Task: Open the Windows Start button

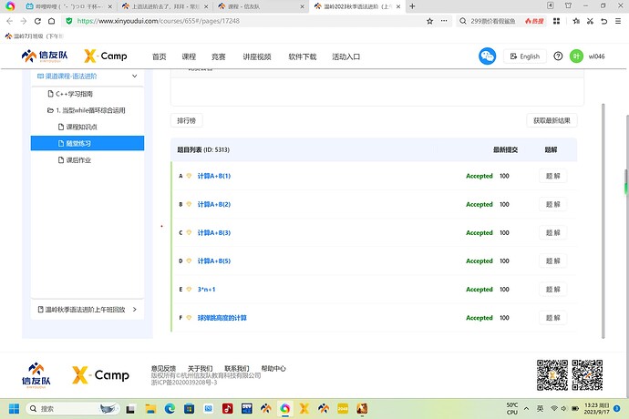Action: point(14,409)
